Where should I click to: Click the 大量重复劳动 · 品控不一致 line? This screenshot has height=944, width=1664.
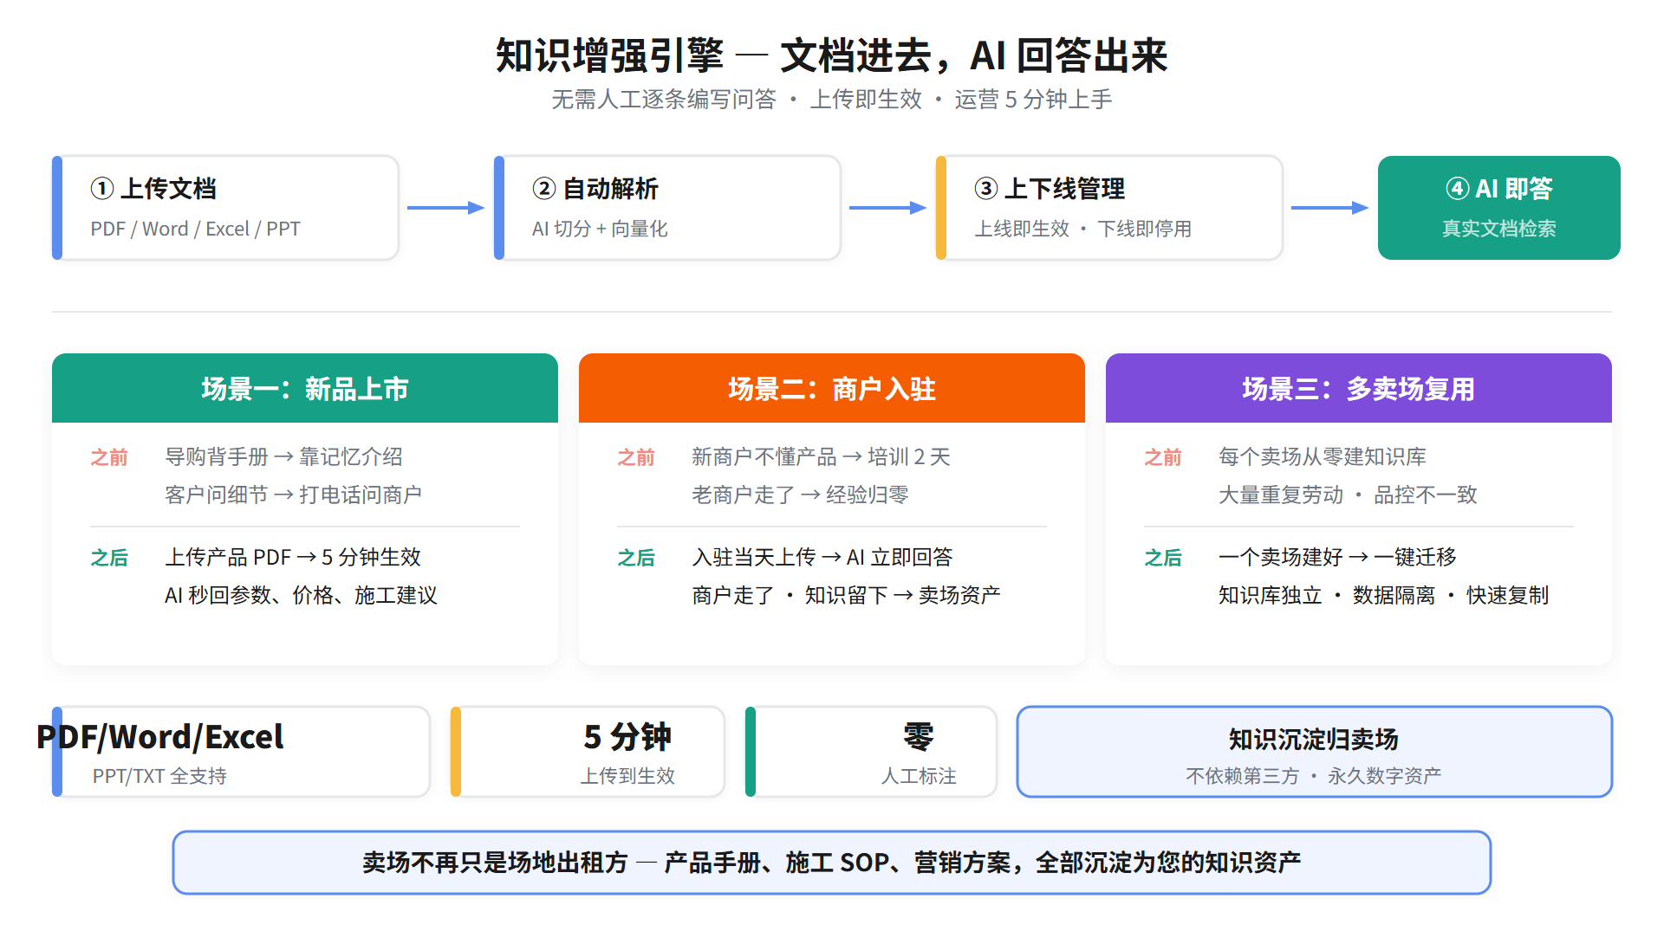[1348, 495]
